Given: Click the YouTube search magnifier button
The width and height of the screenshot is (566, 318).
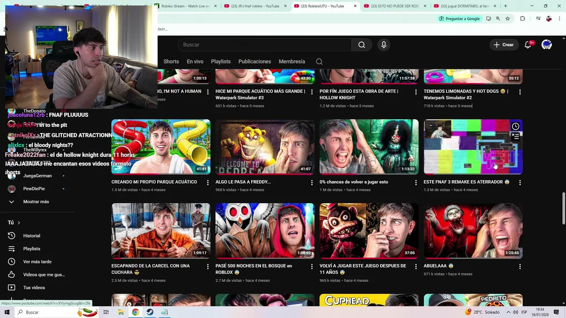Looking at the screenshot, I should tap(362, 45).
